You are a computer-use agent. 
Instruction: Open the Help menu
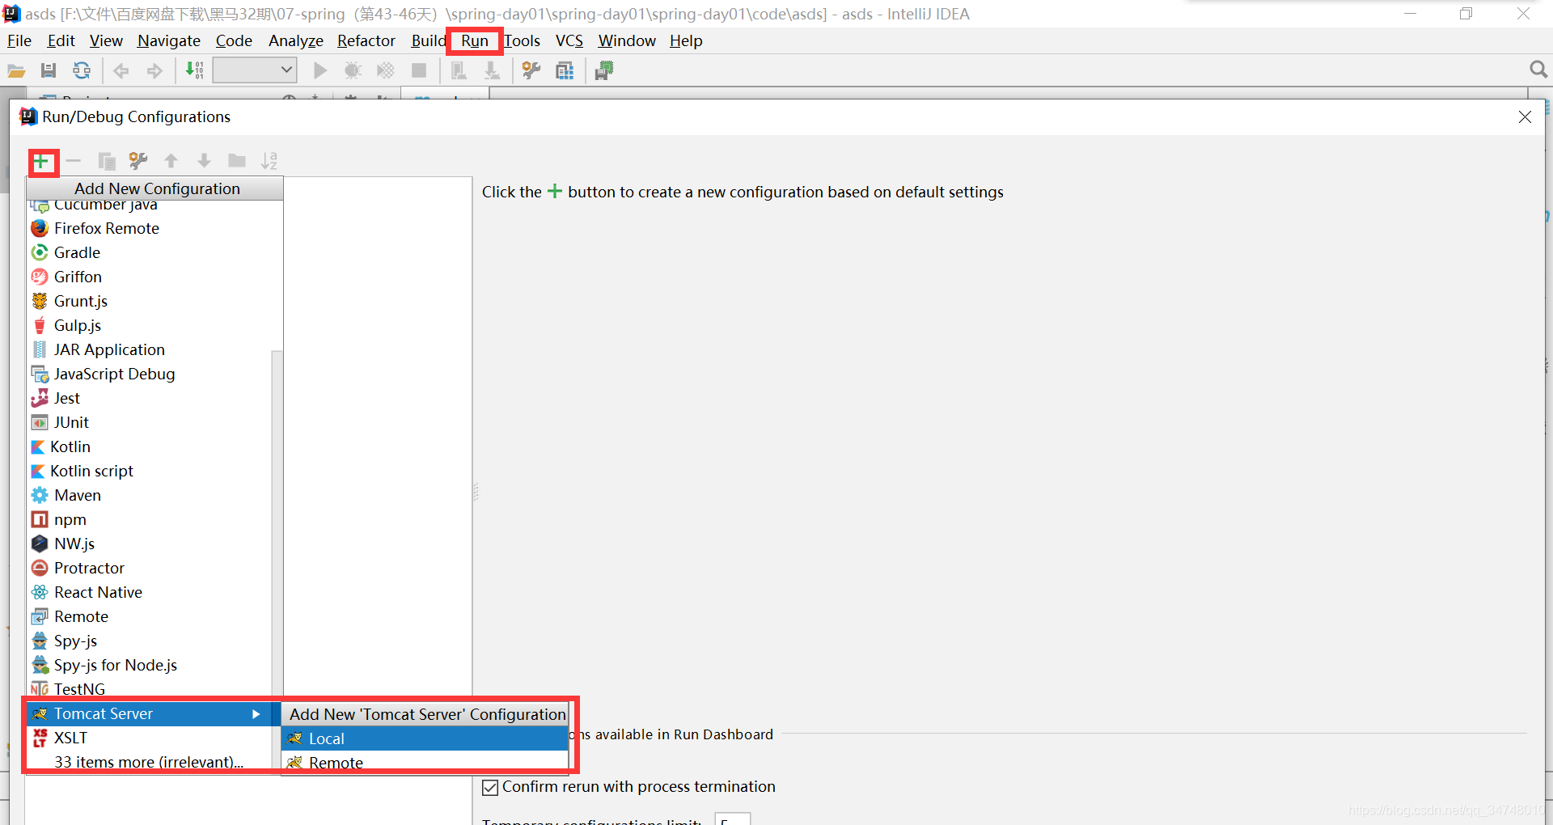(x=686, y=40)
